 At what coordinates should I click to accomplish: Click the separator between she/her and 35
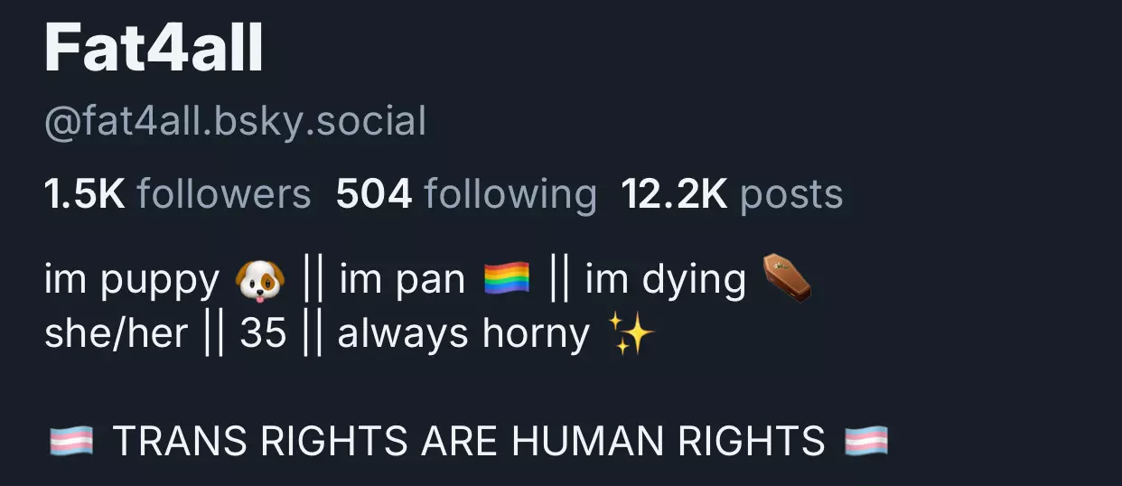coord(213,335)
